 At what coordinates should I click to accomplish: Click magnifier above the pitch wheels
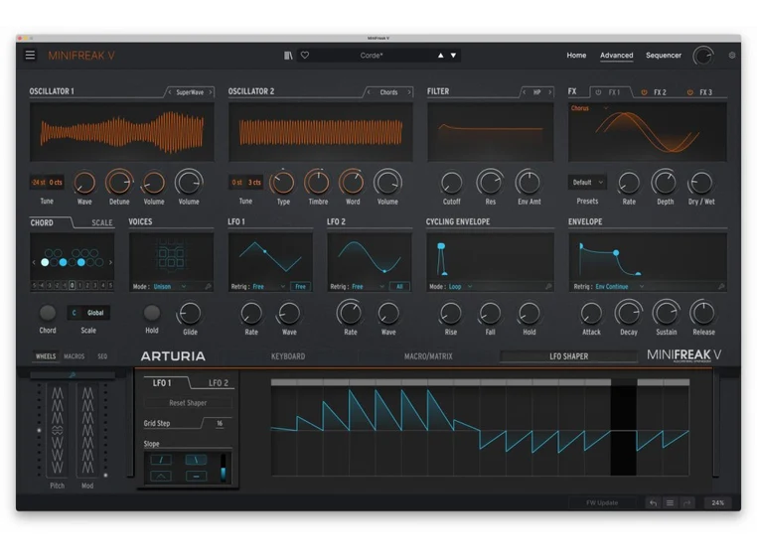(x=73, y=375)
